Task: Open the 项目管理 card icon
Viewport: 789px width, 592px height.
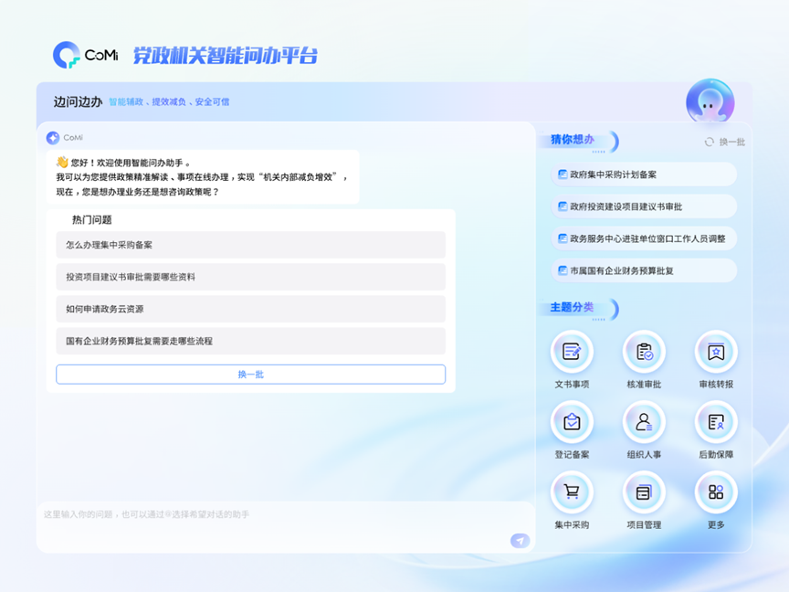Action: coord(644,492)
